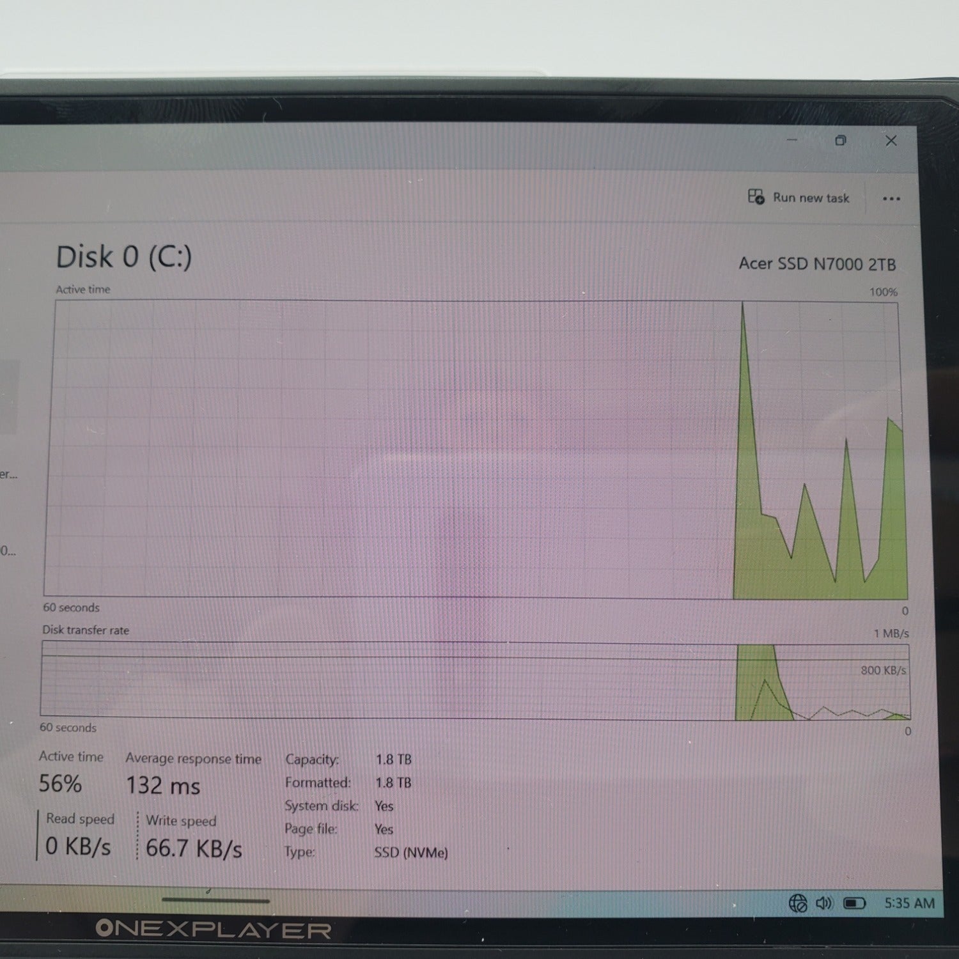Select the System disk Yes value
Viewport: 959px width, 959px height.
pyautogui.click(x=384, y=806)
